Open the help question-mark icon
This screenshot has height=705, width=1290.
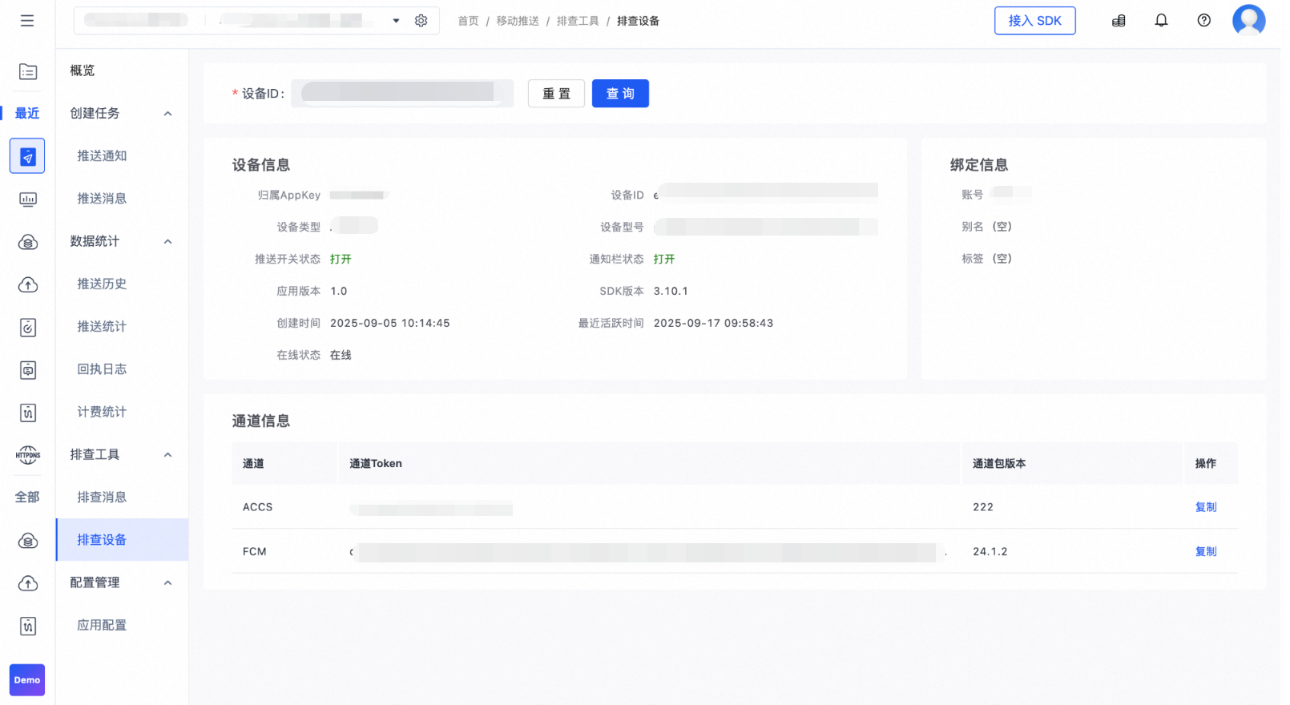click(1203, 21)
